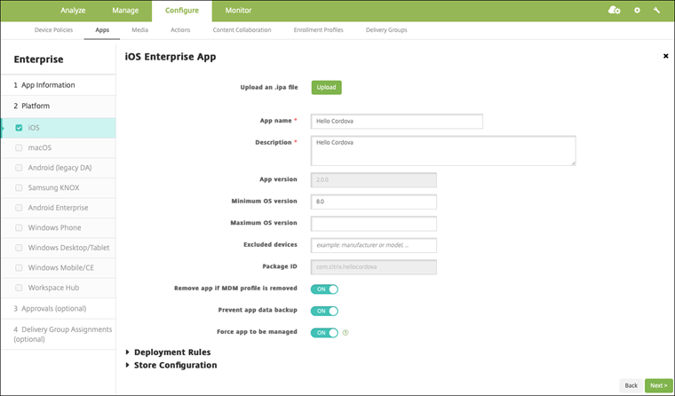Enable the macOS platform checkbox
Viewport: 675px width, 396px height.
coord(19,147)
